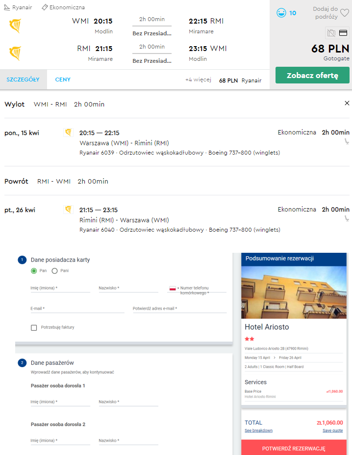Click the blue smiley rating icon
352x455 pixels.
[x=281, y=13]
